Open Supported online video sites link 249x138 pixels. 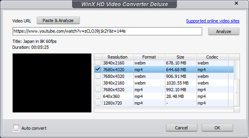(213, 21)
